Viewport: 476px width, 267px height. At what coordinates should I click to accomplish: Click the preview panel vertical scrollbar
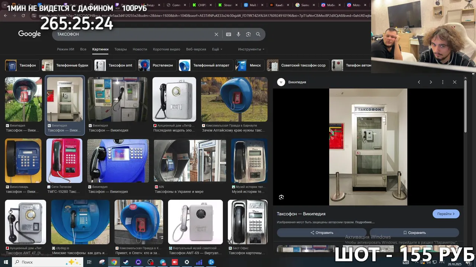(x=465, y=106)
